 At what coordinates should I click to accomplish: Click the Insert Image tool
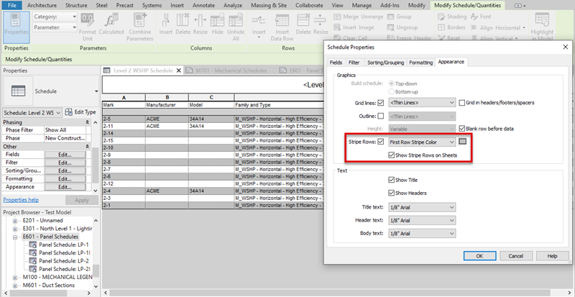(354, 27)
